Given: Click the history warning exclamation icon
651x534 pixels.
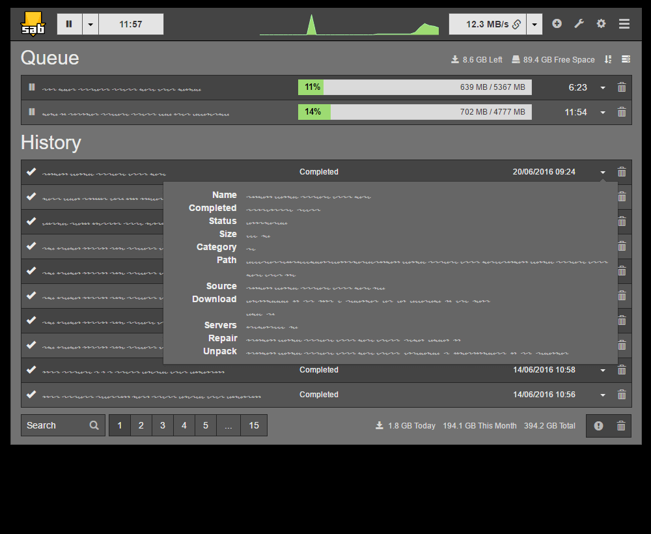Looking at the screenshot, I should pos(598,426).
